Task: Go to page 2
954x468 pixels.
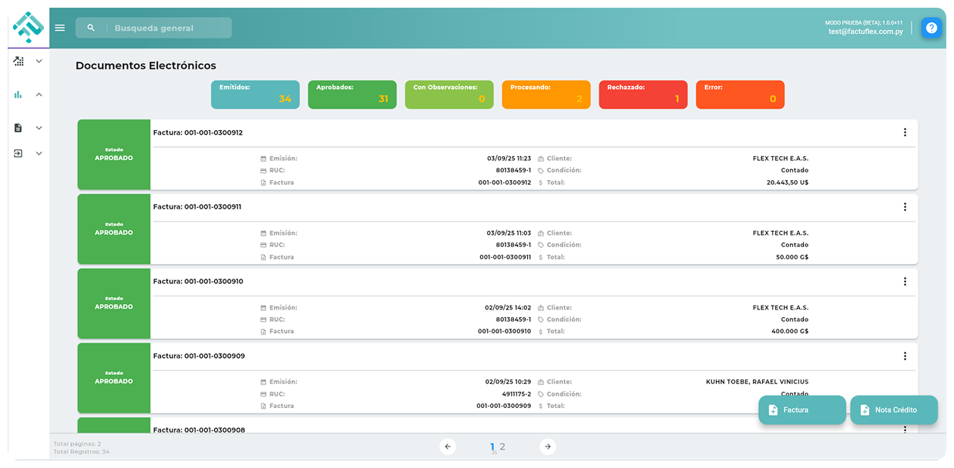Action: coord(502,446)
